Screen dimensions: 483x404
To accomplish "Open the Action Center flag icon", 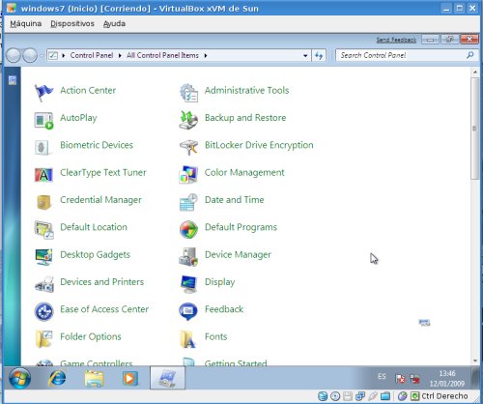I will click(43, 92).
